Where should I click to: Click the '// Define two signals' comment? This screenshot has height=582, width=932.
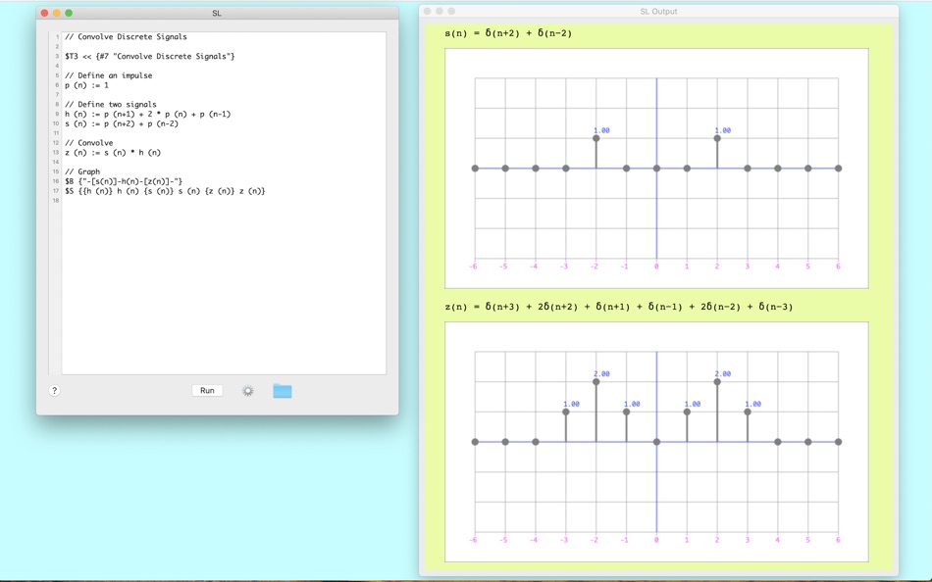tap(111, 104)
